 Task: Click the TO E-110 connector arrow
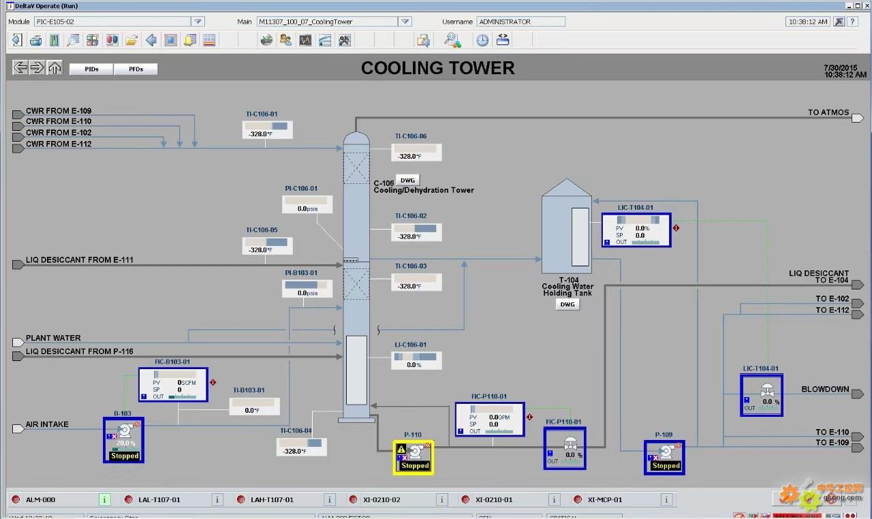pyautogui.click(x=858, y=437)
